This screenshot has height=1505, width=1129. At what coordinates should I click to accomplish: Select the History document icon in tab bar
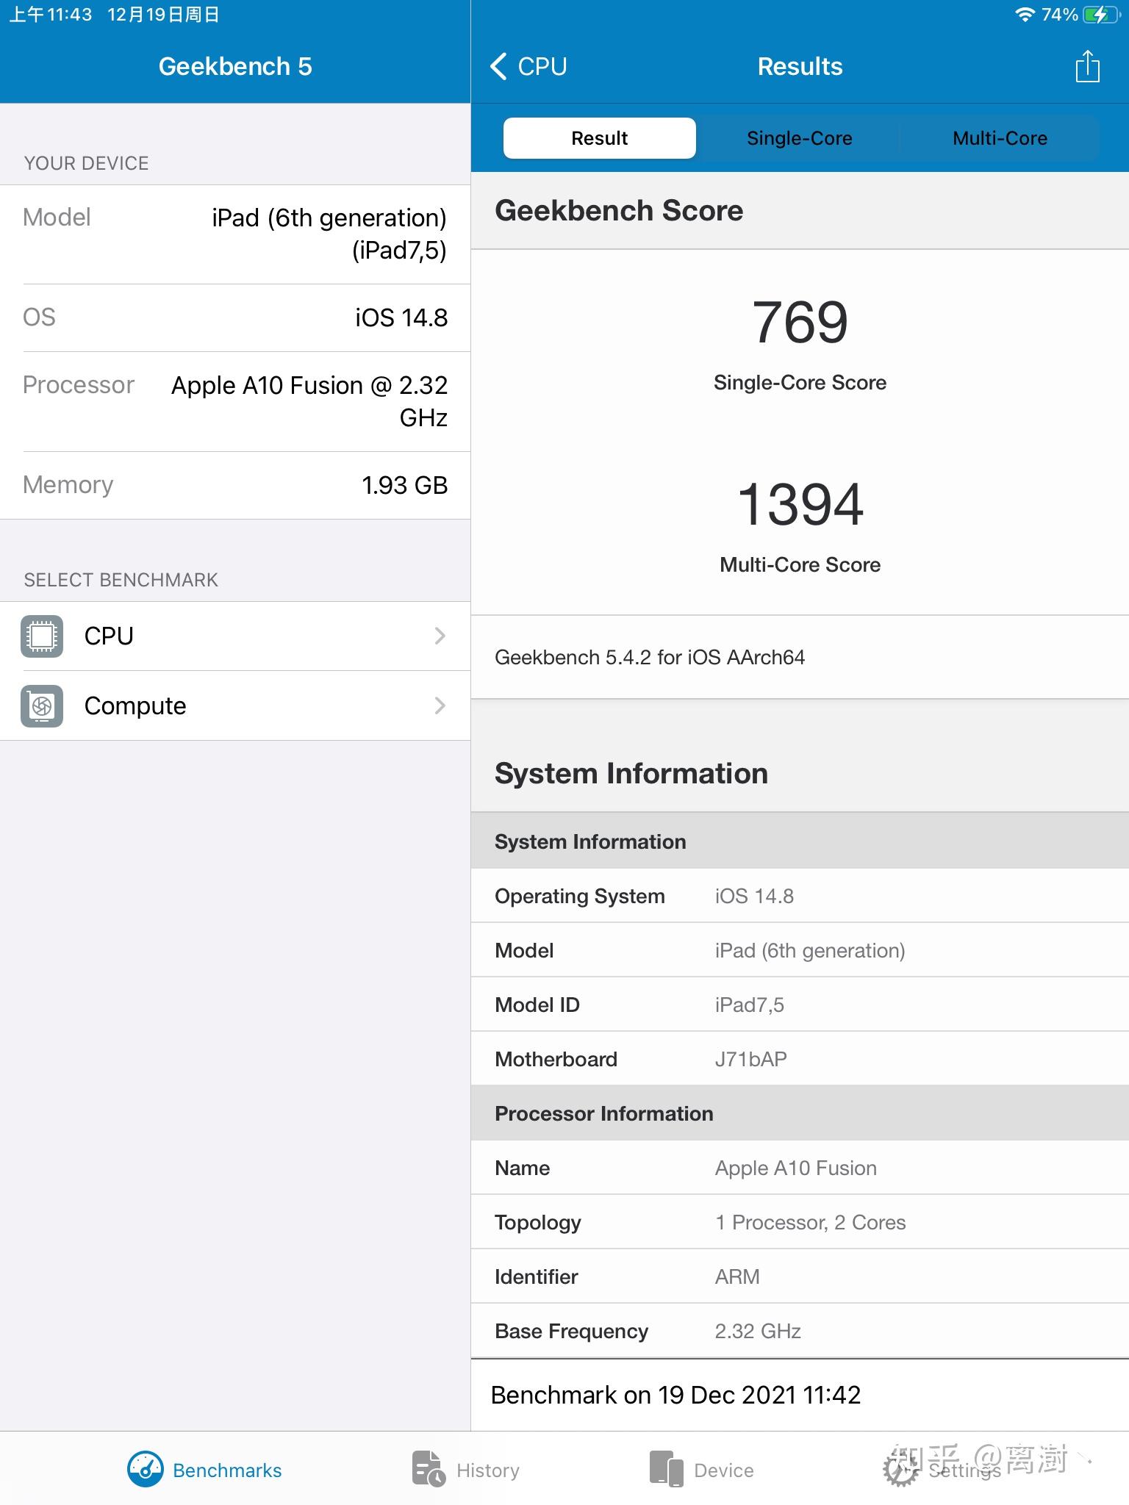point(428,1468)
